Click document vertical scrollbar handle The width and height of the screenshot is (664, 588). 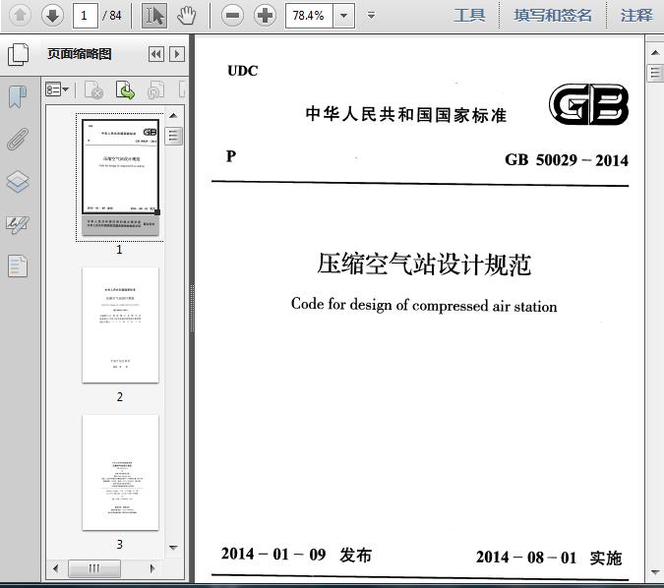(x=655, y=73)
